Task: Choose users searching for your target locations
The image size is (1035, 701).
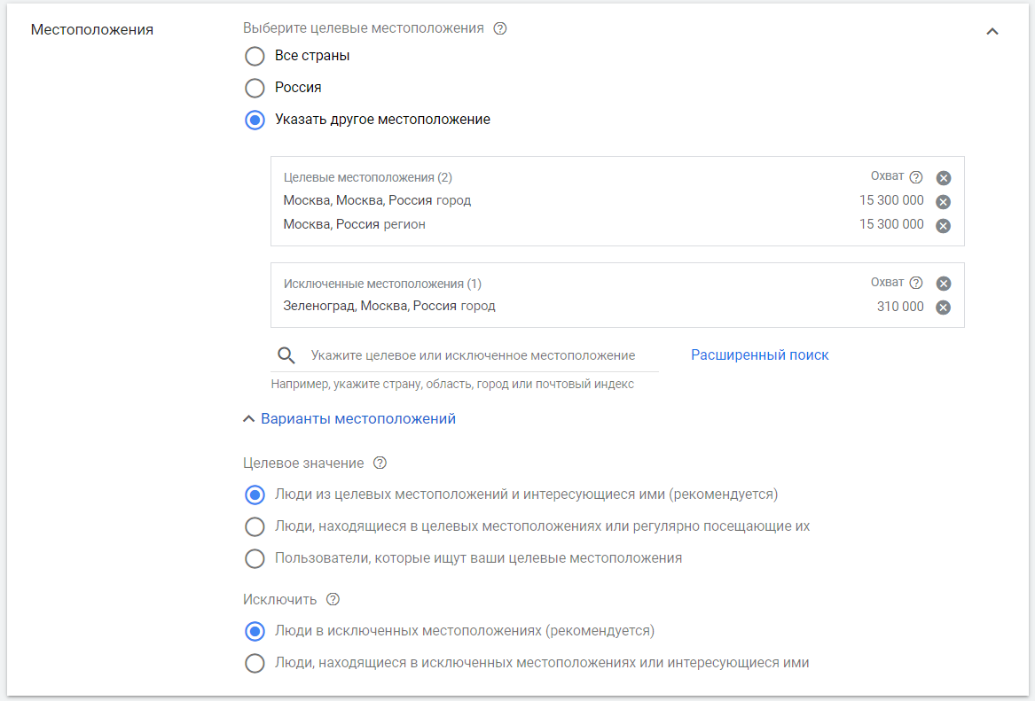Action: [x=255, y=558]
